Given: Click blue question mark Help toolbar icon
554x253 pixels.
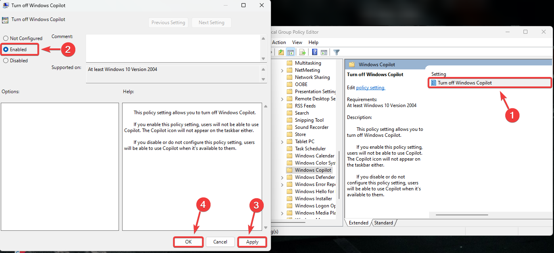Looking at the screenshot, I should (x=314, y=52).
